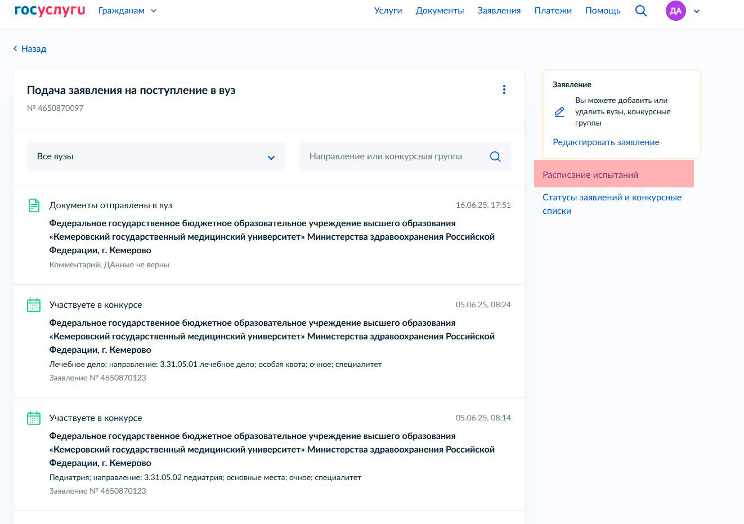Go back via the Назад link

[x=30, y=49]
